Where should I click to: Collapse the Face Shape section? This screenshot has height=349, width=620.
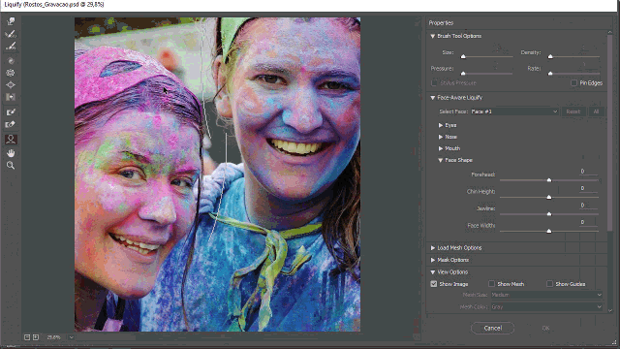(441, 160)
